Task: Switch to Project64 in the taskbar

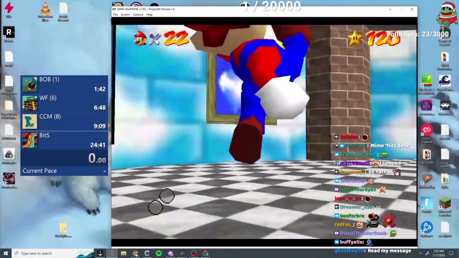Action: point(112,253)
